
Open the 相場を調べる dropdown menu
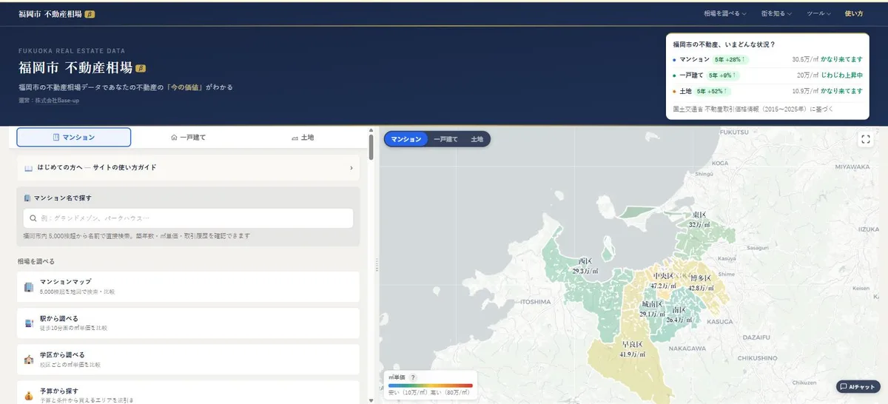click(x=724, y=13)
